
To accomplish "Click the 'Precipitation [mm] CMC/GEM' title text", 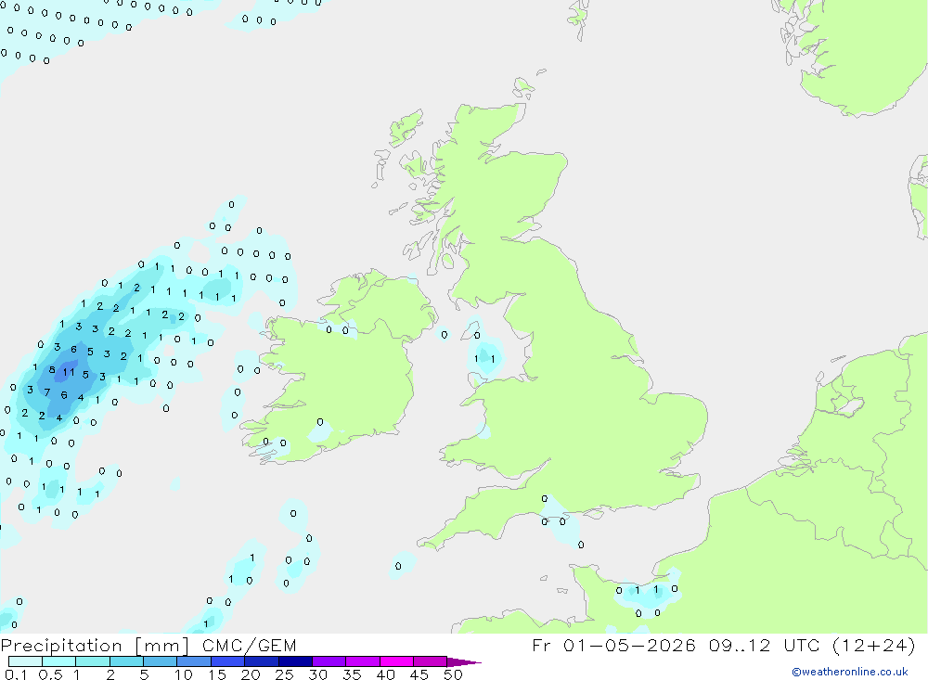I will pyautogui.click(x=148, y=646).
